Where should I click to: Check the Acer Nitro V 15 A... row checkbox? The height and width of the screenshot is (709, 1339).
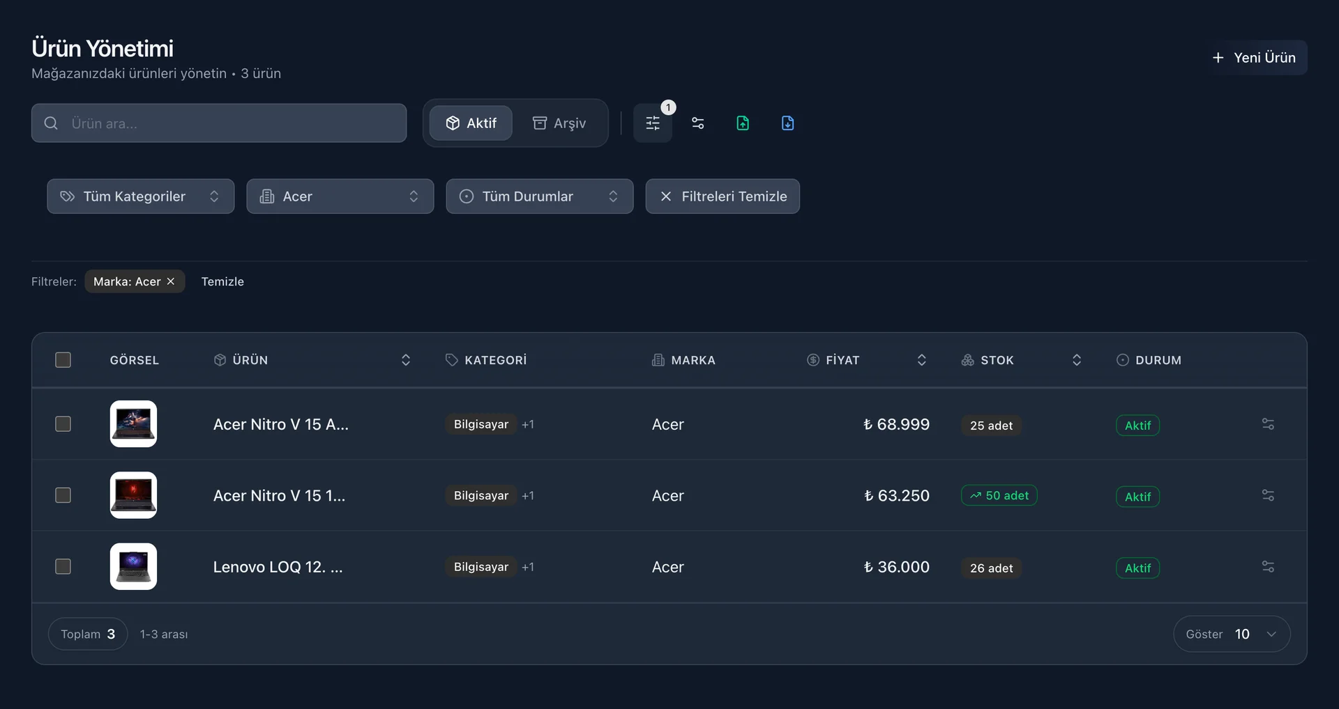(x=63, y=424)
